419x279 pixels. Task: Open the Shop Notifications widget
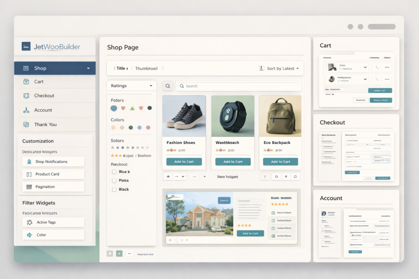(x=53, y=162)
